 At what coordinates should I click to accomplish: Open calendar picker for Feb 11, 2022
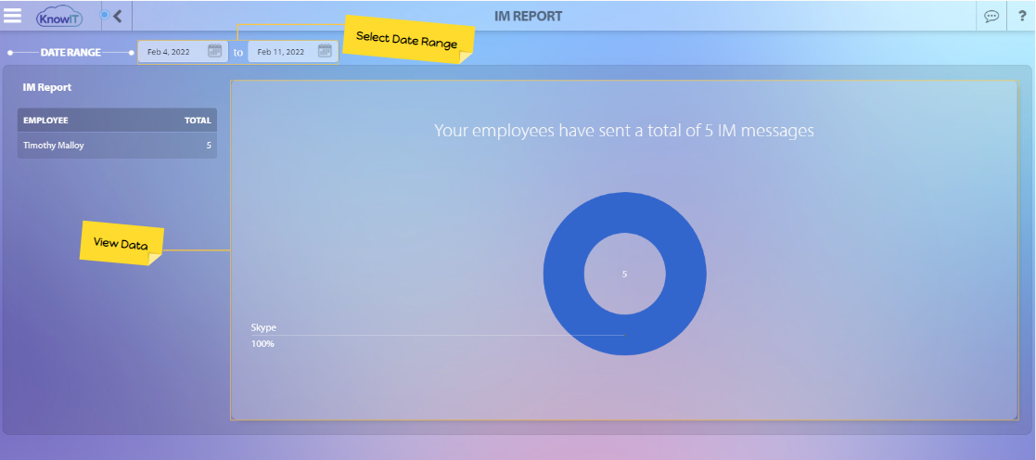pos(325,51)
